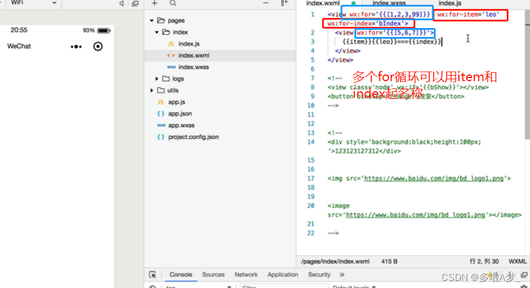Click the WeChat title in simulator
The image size is (530, 288).
[x=19, y=46]
